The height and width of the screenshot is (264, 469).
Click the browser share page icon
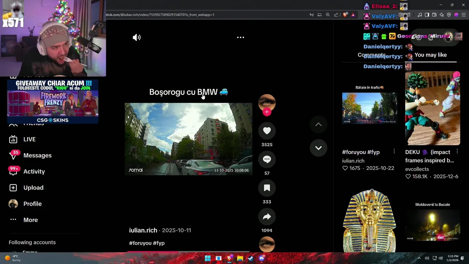pyautogui.click(x=336, y=15)
